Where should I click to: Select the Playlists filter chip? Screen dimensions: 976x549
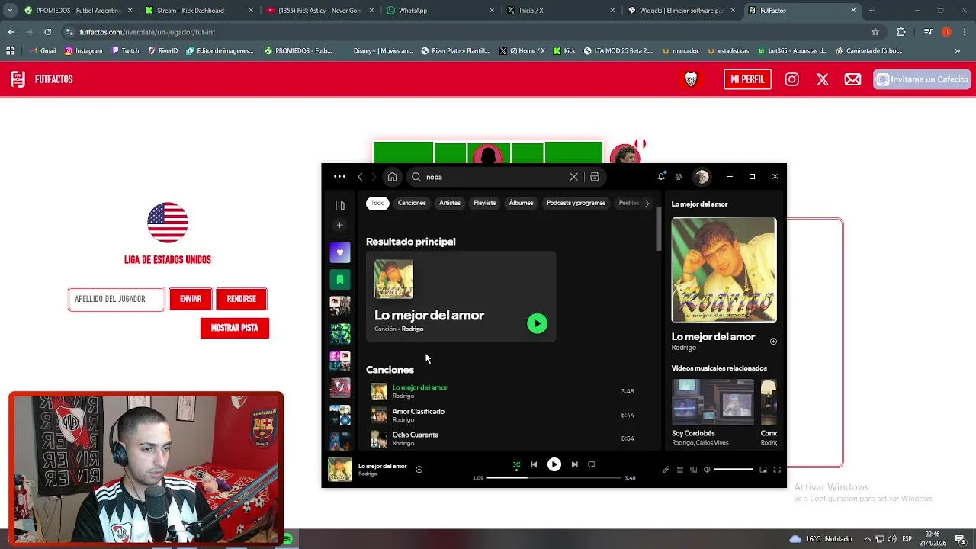pyautogui.click(x=485, y=203)
